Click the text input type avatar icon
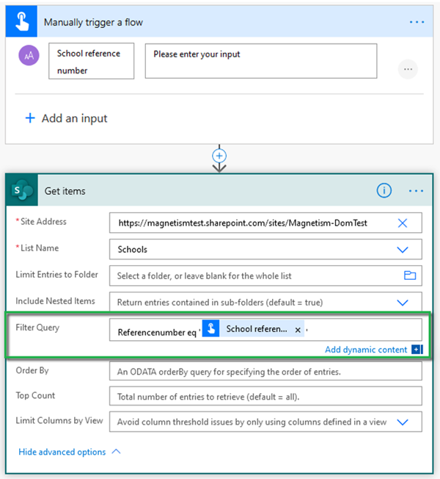The height and width of the screenshot is (479, 440). tap(29, 55)
